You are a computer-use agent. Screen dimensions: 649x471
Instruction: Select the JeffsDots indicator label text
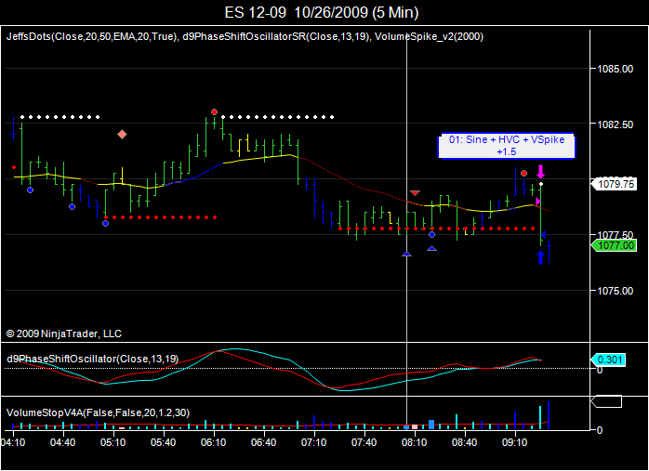pyautogui.click(x=92, y=36)
